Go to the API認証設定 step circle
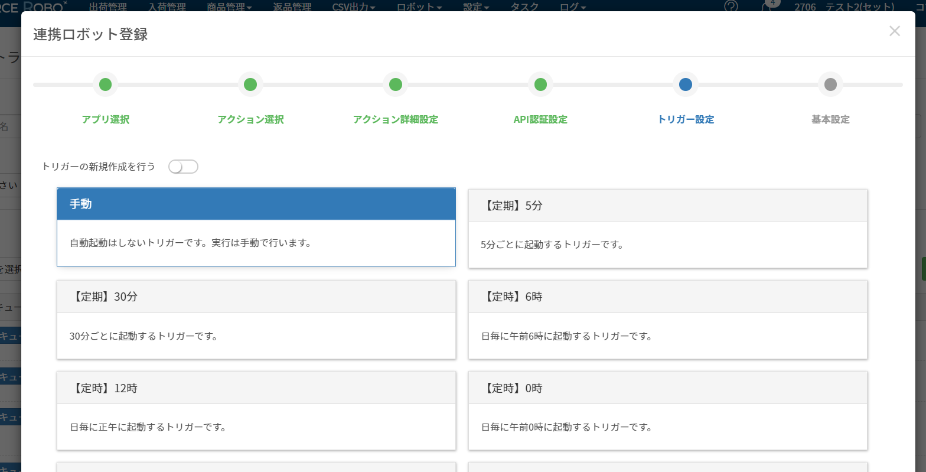 (540, 84)
